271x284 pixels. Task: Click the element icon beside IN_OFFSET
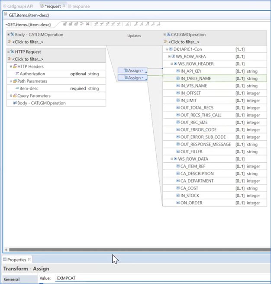[178, 93]
